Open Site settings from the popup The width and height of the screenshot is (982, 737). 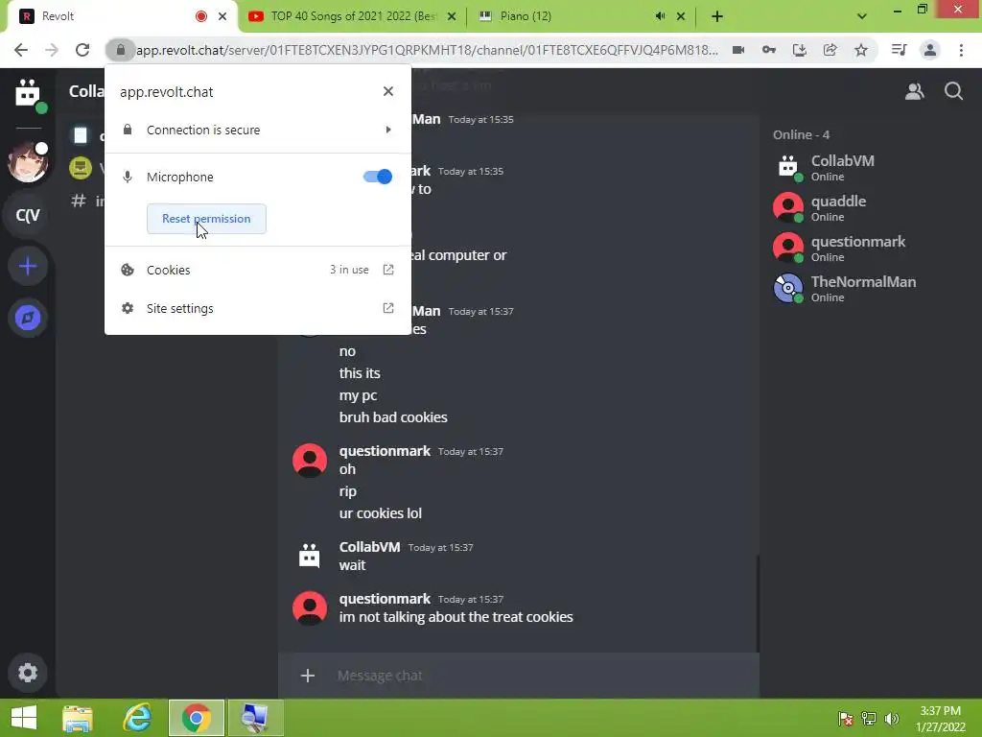coord(257,308)
